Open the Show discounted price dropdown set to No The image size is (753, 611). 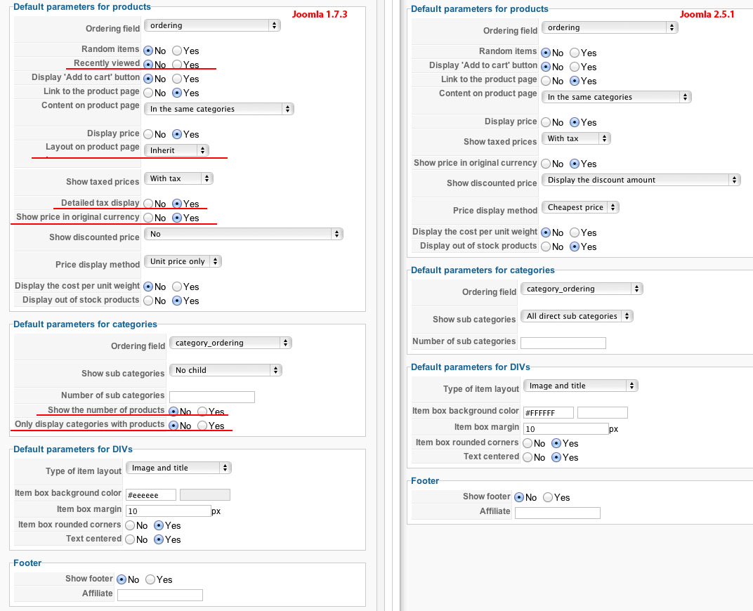[243, 234]
